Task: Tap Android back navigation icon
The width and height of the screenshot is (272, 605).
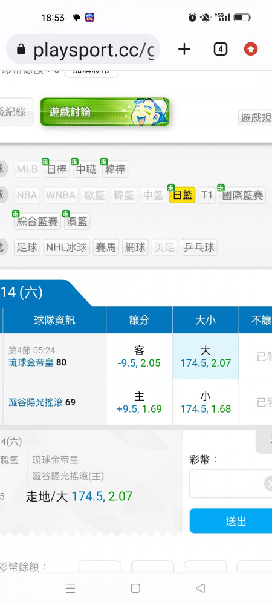Action: point(200,588)
